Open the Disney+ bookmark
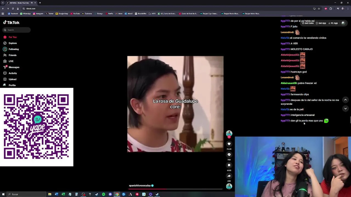The height and width of the screenshot is (197, 351). [x=98, y=14]
